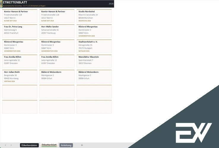Click the 'Frau Dr. Petra Lang' name

(13, 27)
